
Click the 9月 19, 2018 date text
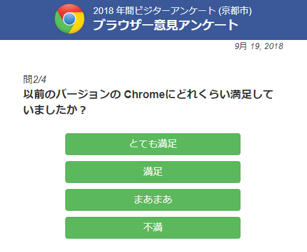pos(259,46)
